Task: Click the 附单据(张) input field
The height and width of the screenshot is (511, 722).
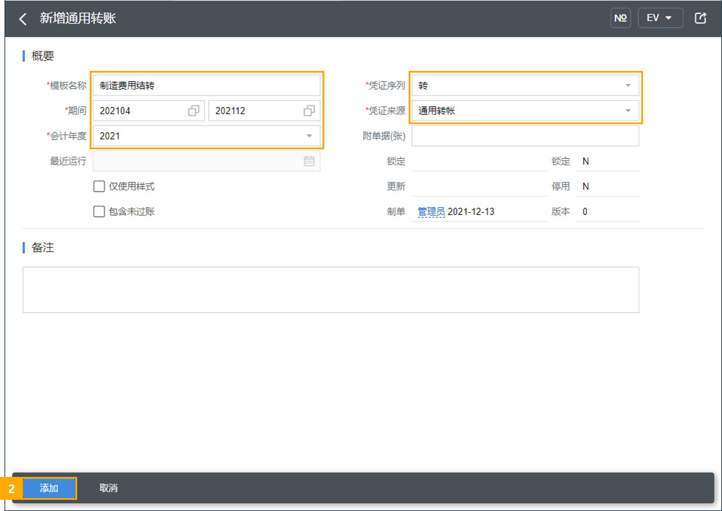Action: [x=525, y=135]
